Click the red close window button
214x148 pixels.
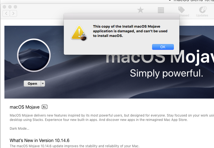click(4, 7)
